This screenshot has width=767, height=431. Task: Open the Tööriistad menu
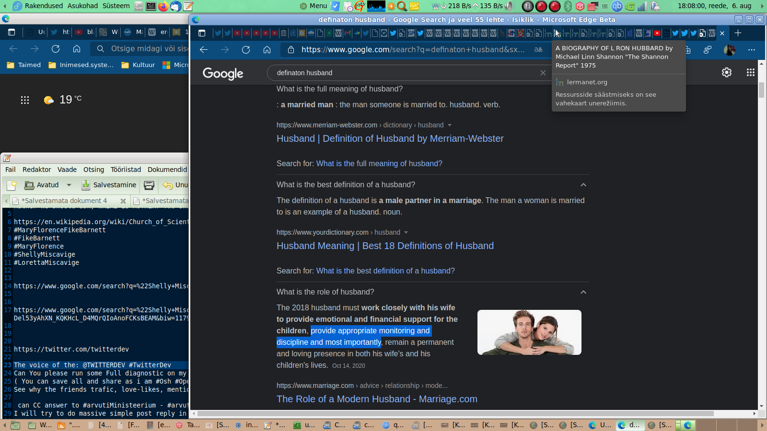[x=126, y=170]
